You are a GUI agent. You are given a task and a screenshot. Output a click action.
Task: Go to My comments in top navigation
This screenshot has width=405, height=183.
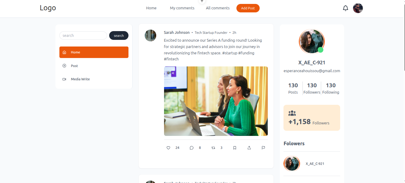[182, 8]
